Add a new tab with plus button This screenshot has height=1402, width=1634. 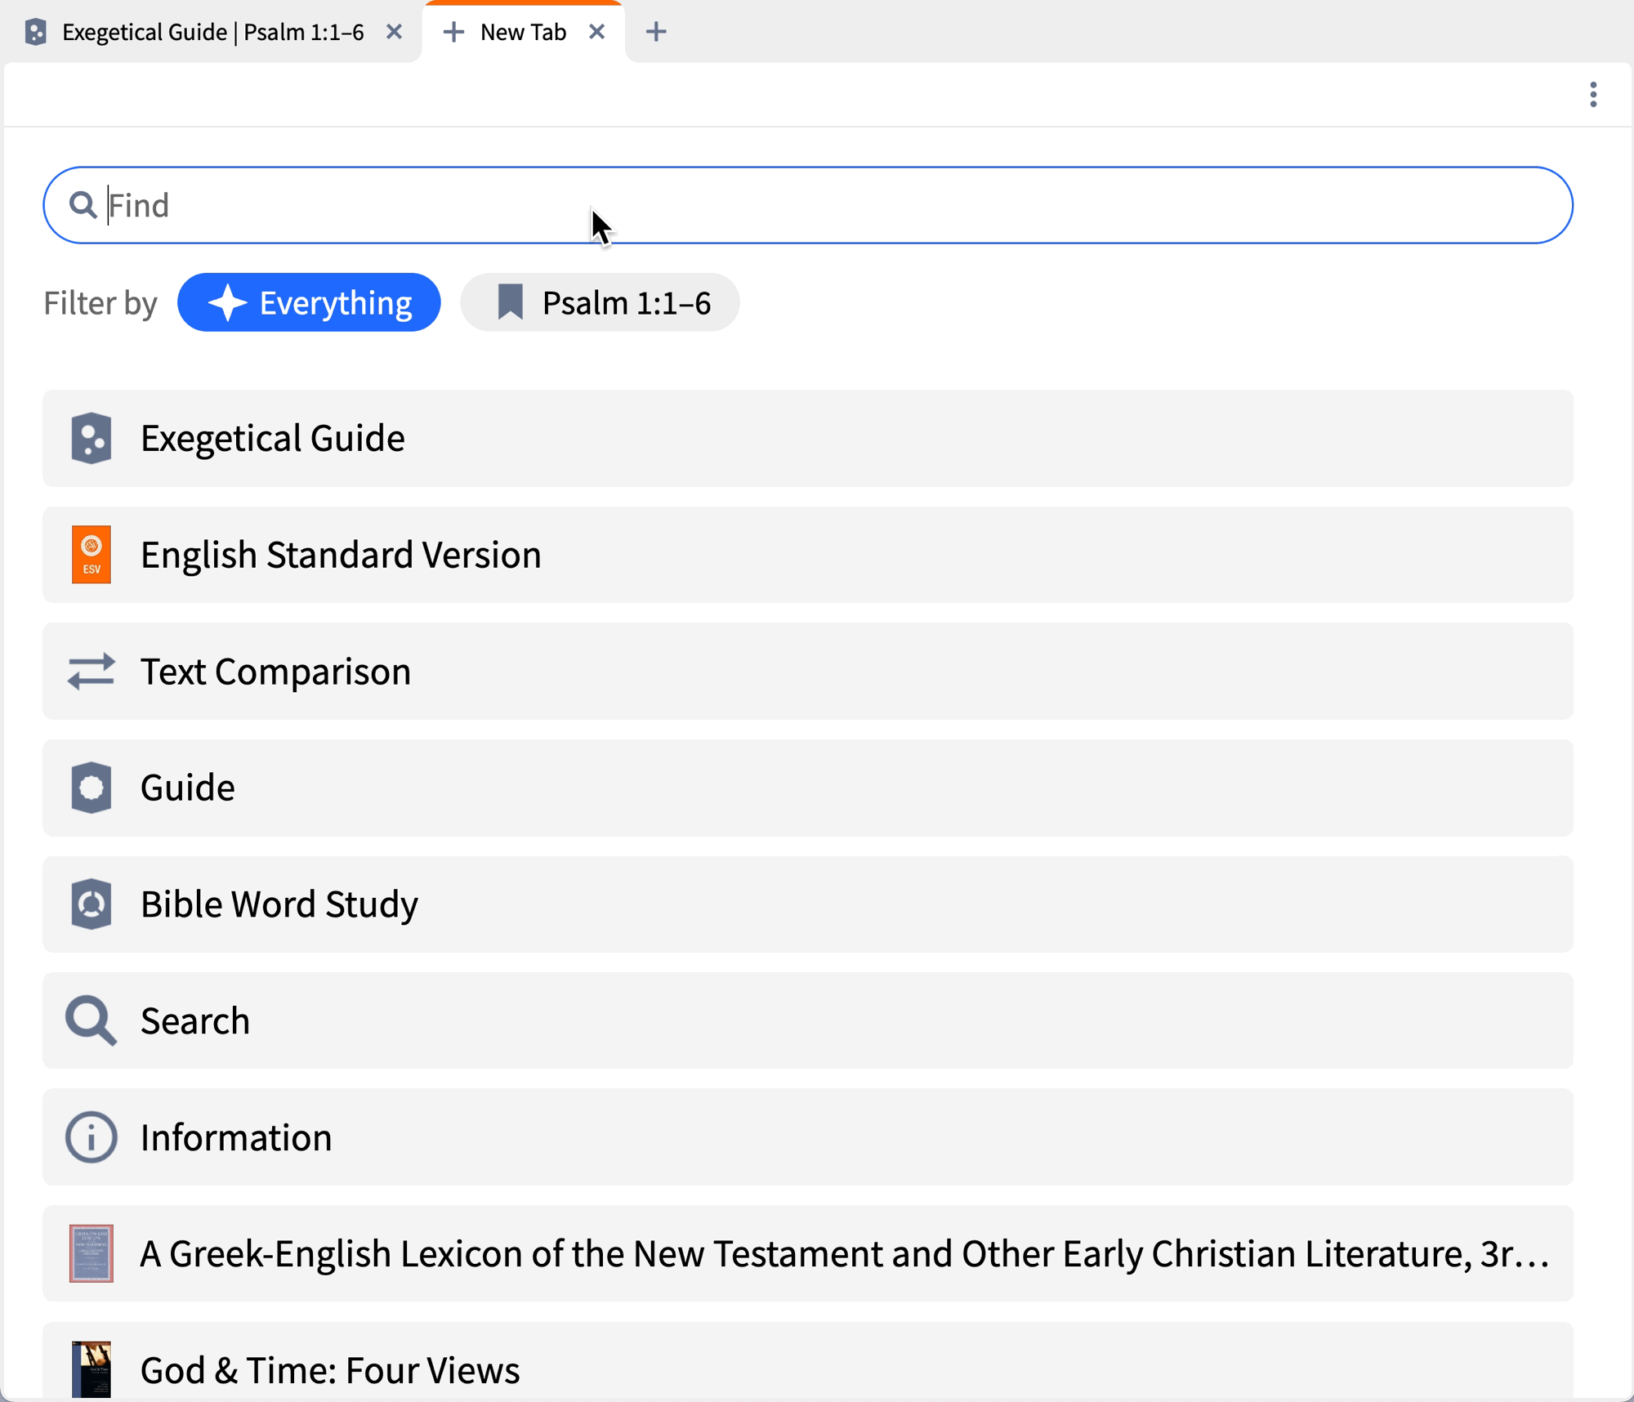click(x=655, y=33)
